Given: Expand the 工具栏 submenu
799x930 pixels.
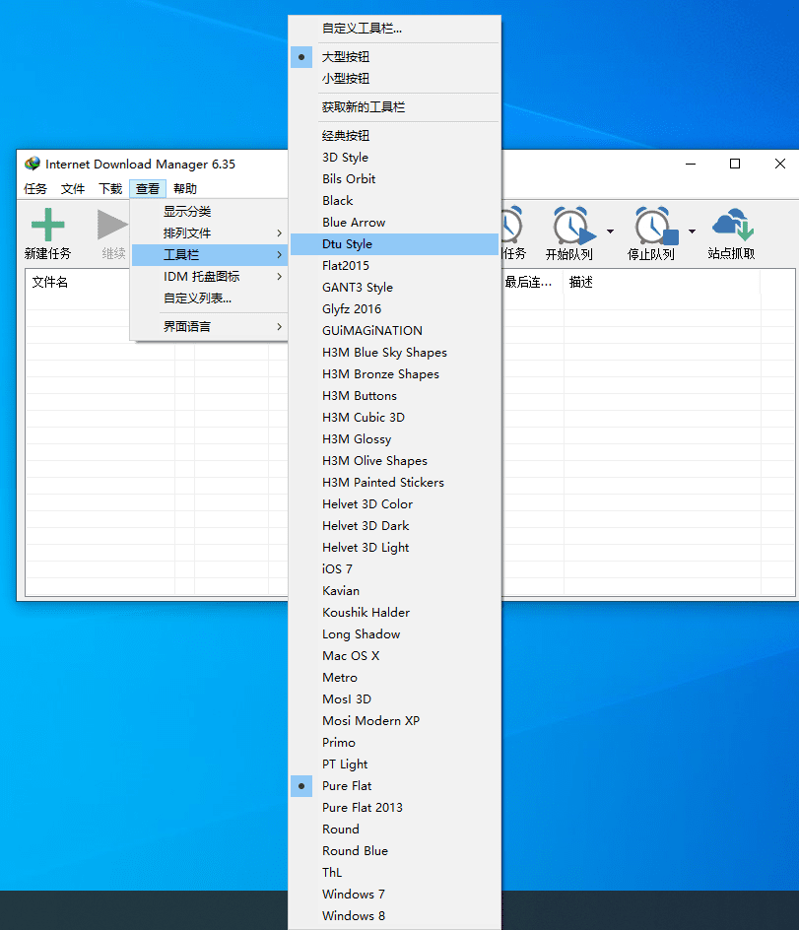Looking at the screenshot, I should click(210, 255).
